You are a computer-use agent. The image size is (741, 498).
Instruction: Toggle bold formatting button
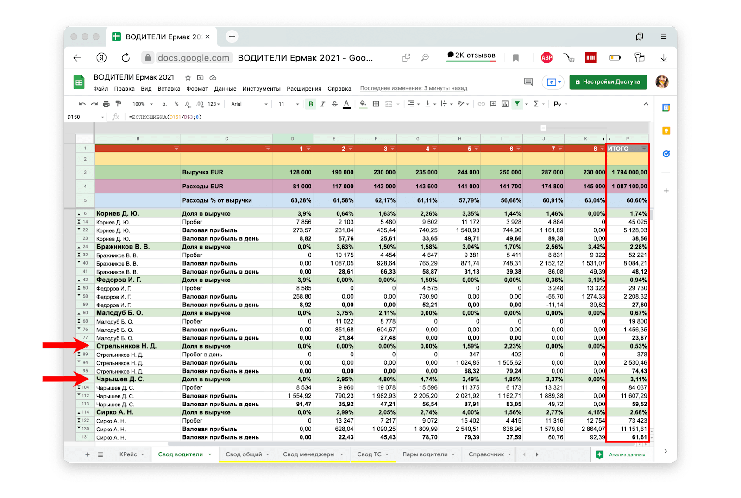pyautogui.click(x=311, y=104)
